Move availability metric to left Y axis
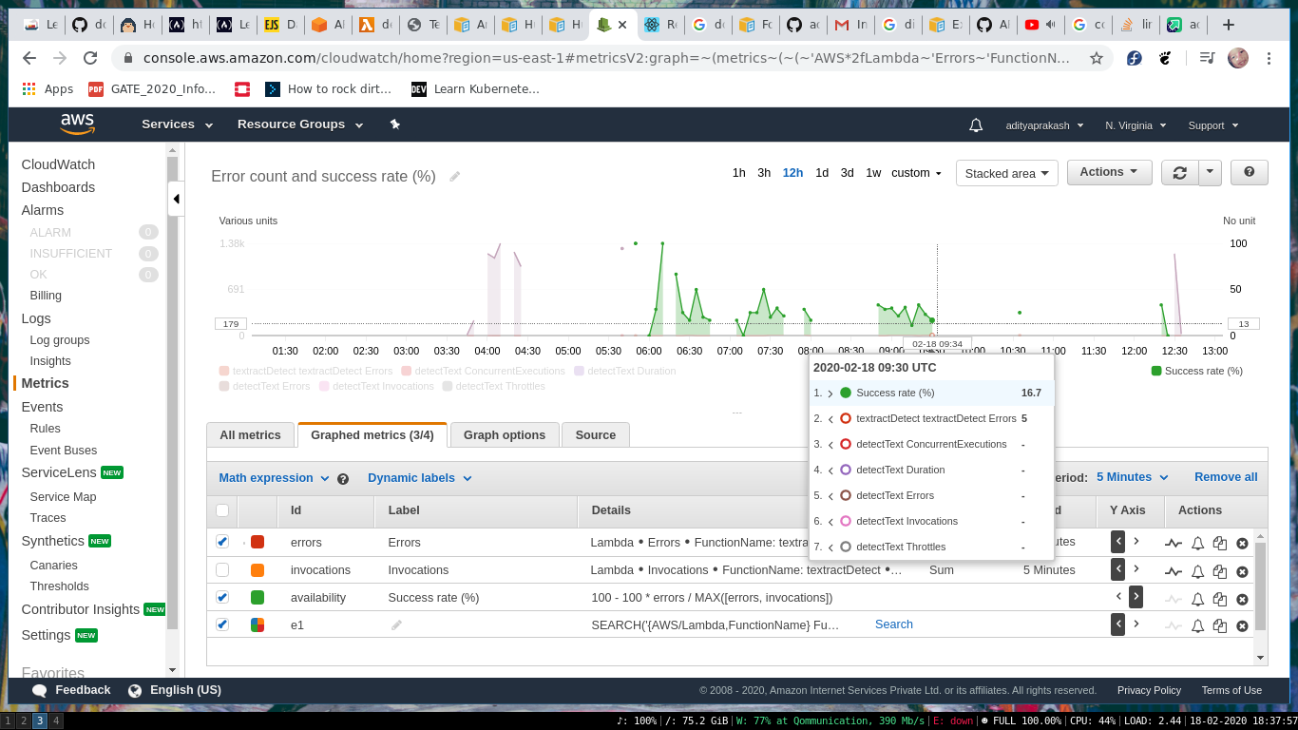The width and height of the screenshot is (1298, 730). pyautogui.click(x=1118, y=597)
